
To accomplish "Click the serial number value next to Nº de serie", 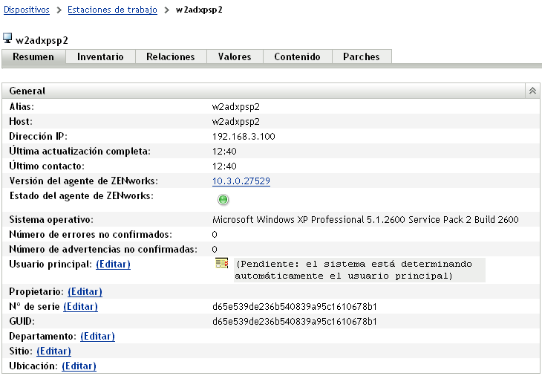I will point(295,306).
